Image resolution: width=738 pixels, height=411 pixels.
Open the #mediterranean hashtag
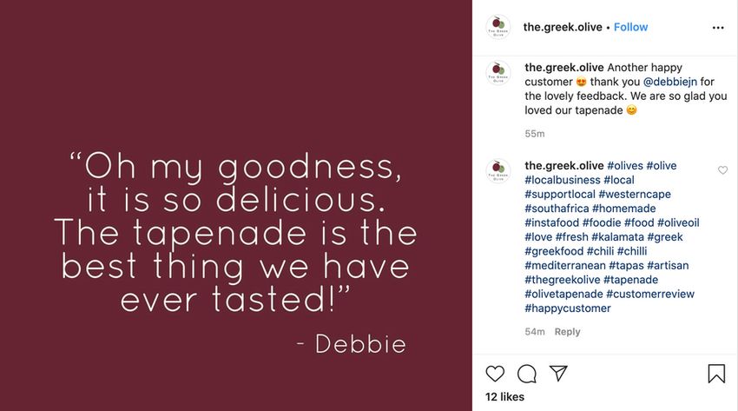click(x=565, y=266)
